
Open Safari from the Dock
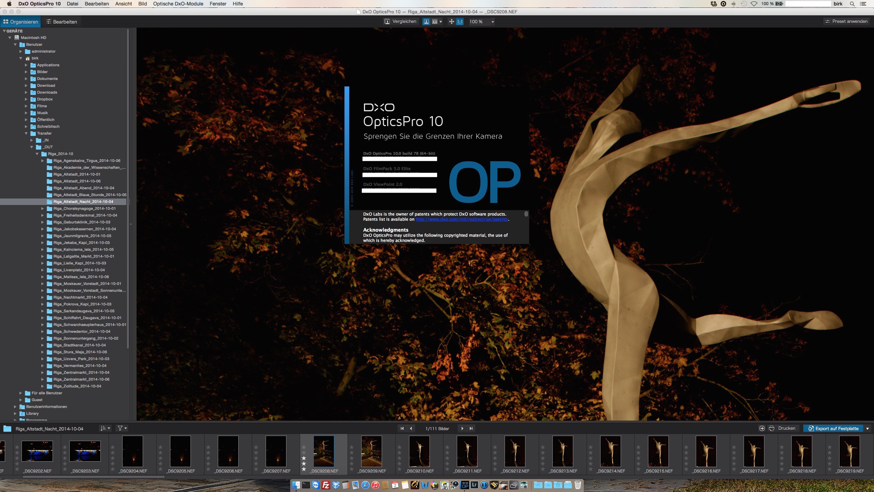(365, 485)
